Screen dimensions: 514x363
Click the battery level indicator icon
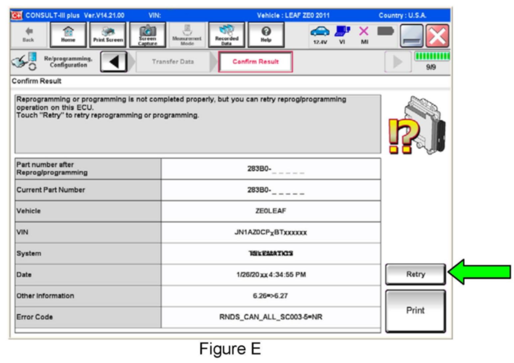click(386, 32)
